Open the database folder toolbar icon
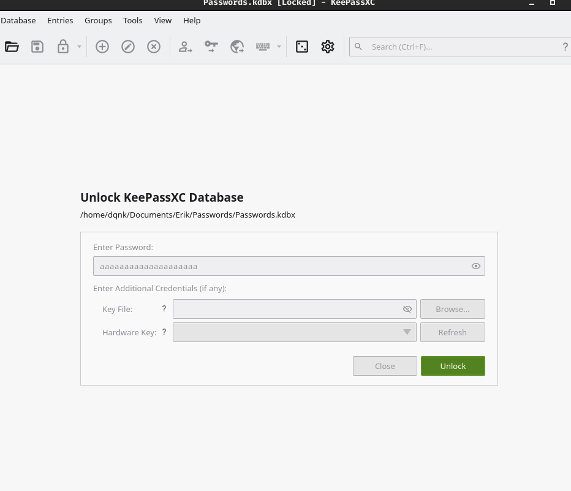This screenshot has height=491, width=571. click(12, 47)
